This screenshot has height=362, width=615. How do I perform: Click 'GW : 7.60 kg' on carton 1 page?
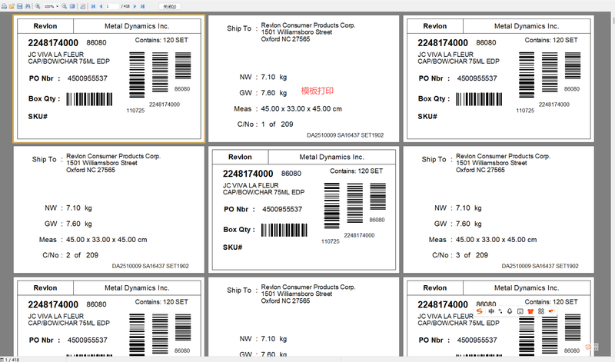coord(263,93)
